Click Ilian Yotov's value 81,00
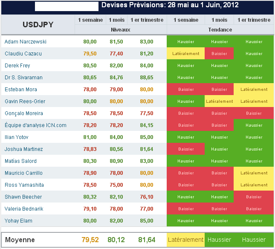The width and height of the screenshot is (275, 249). [90, 137]
